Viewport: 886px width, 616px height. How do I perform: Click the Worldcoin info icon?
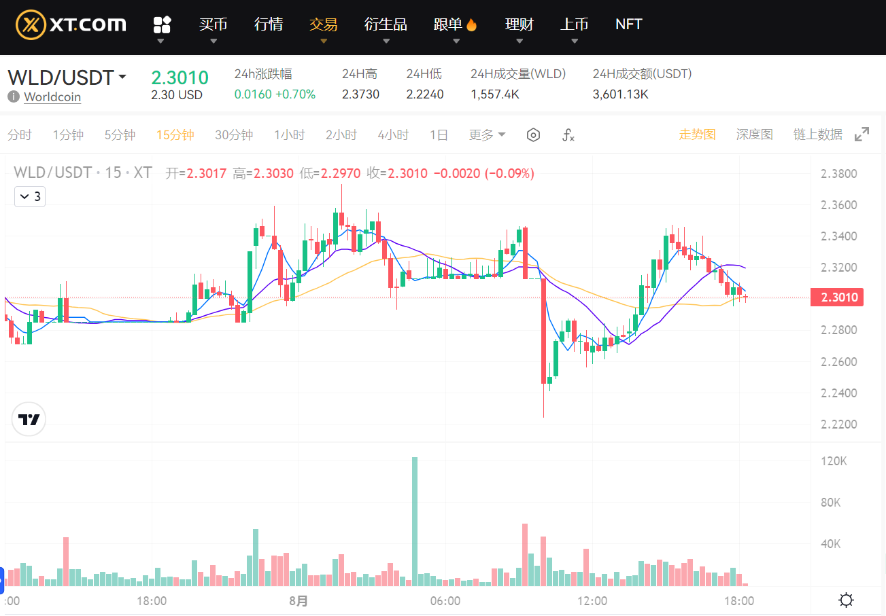pos(14,97)
